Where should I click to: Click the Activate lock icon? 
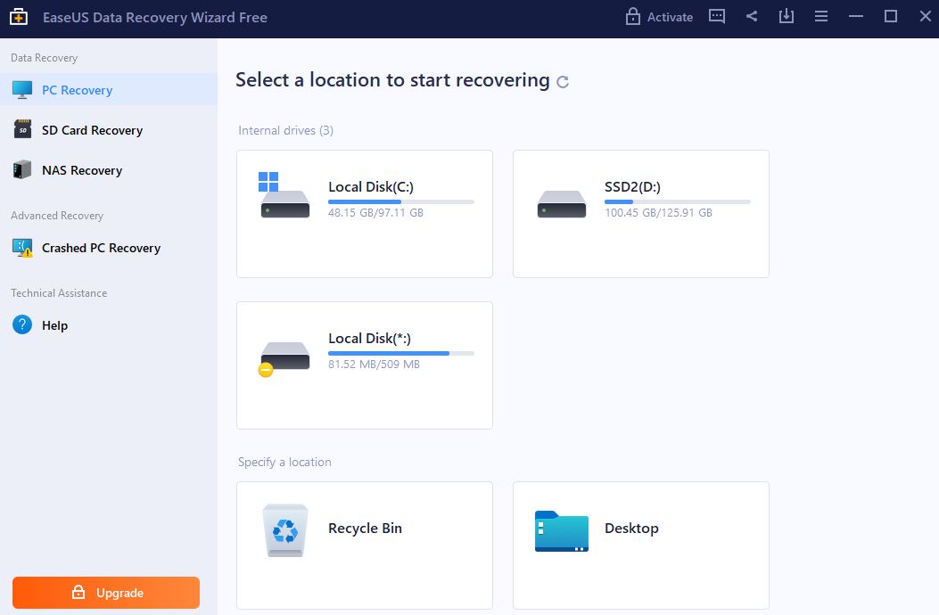(x=632, y=17)
